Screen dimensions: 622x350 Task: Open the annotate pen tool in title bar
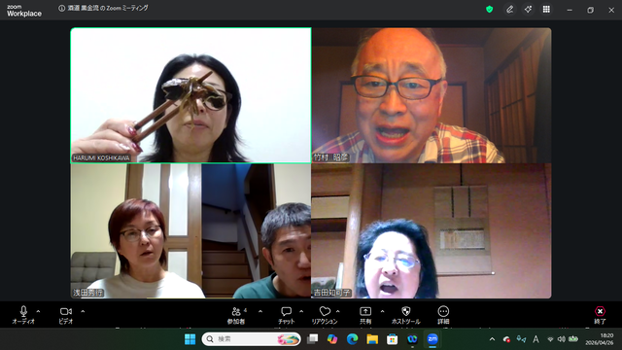point(509,9)
